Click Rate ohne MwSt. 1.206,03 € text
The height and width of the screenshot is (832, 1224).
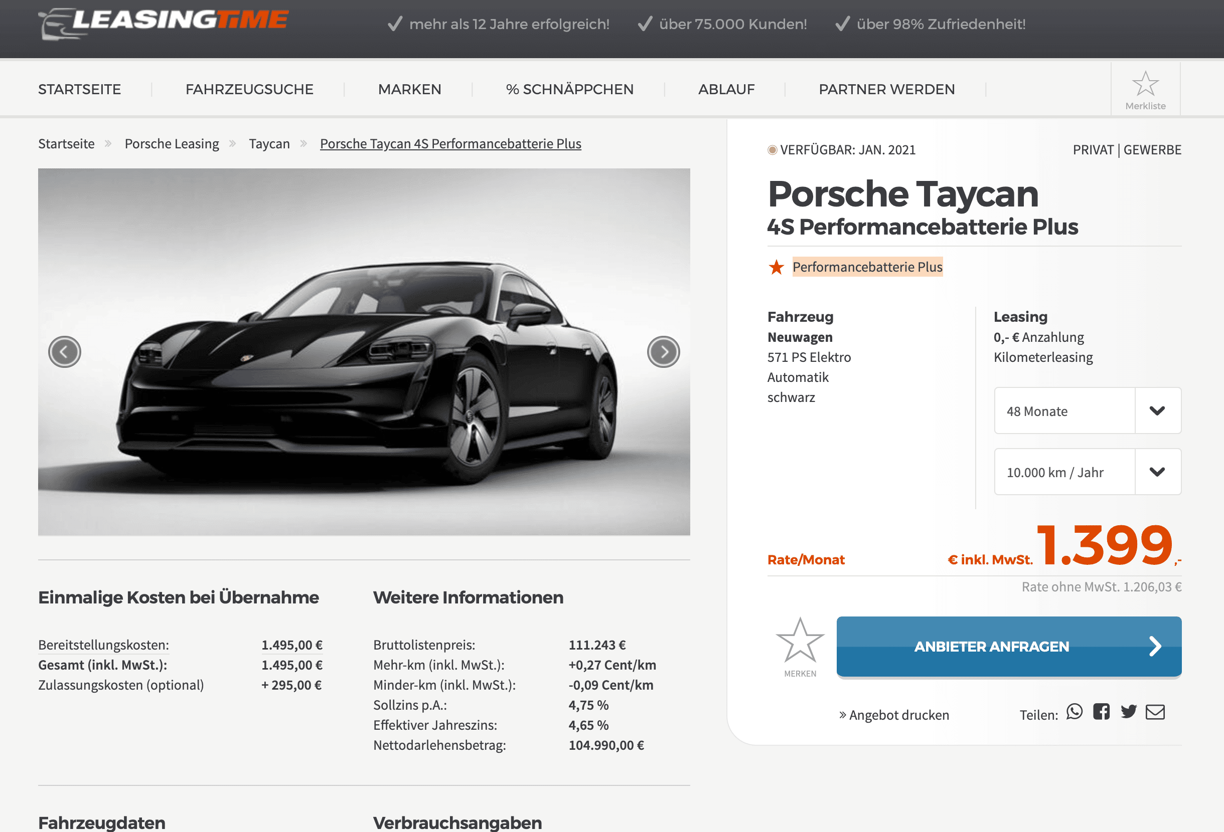[1101, 587]
